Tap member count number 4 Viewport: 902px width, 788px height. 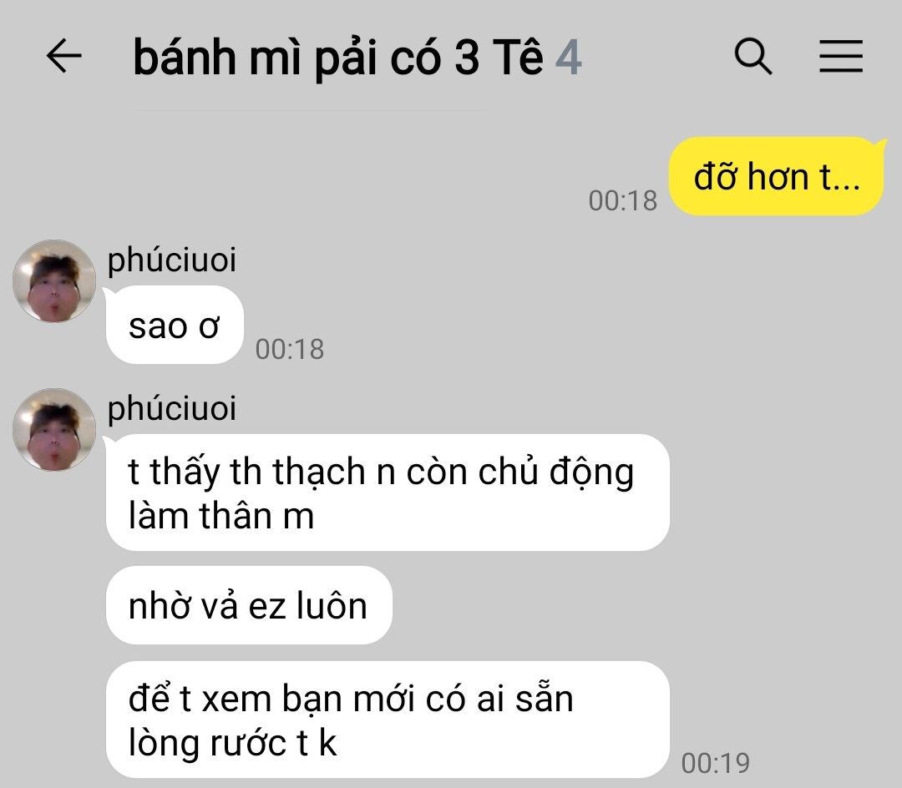click(569, 58)
